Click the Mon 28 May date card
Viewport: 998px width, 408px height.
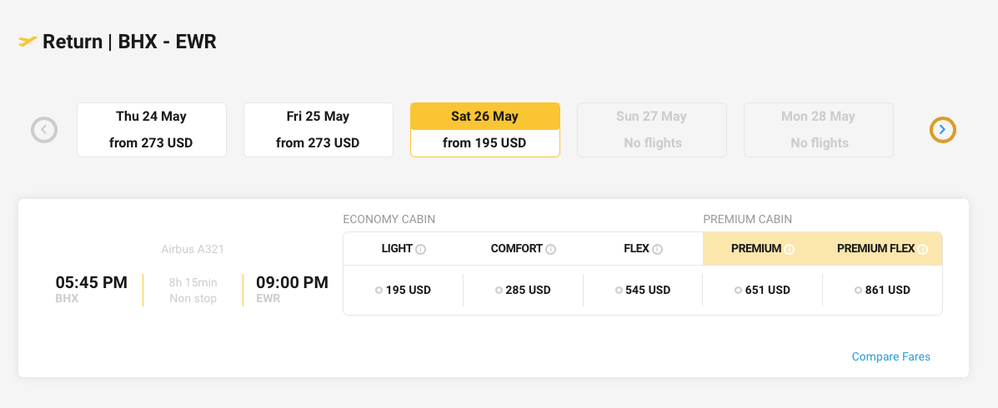point(818,130)
